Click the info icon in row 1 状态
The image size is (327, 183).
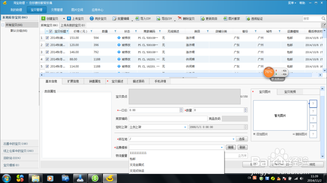coord(119,37)
